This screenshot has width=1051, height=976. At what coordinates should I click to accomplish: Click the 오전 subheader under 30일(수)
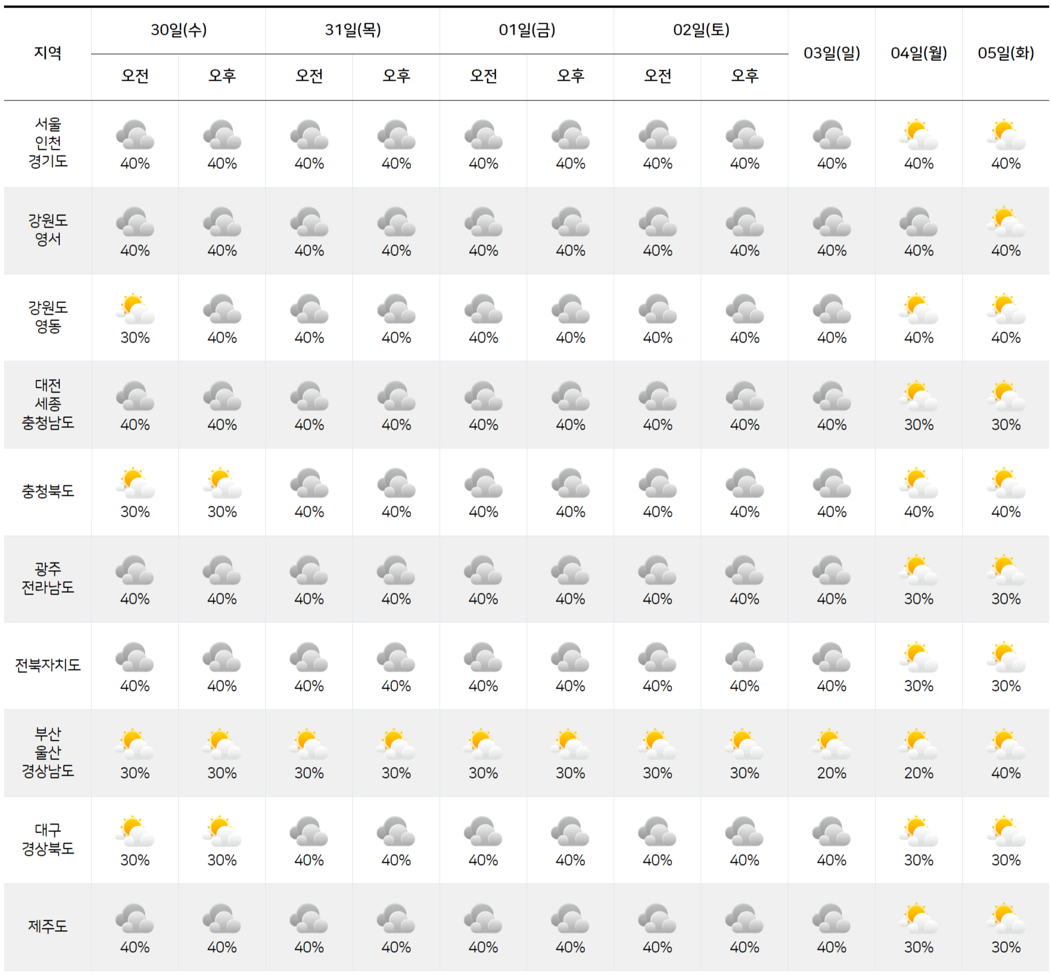(x=135, y=75)
